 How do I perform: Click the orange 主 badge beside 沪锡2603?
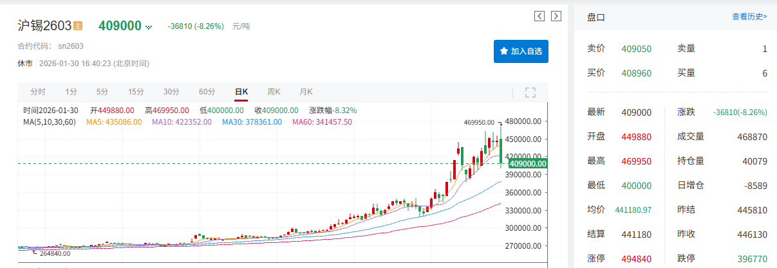pos(78,26)
